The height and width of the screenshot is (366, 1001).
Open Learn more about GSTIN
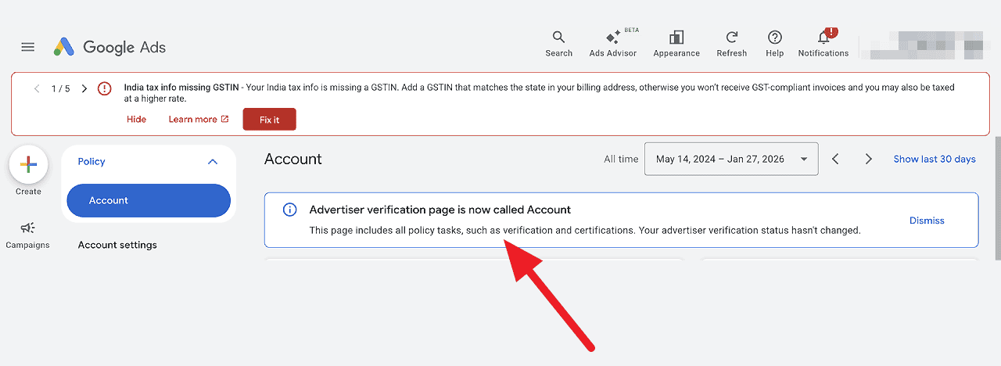pyautogui.click(x=198, y=119)
